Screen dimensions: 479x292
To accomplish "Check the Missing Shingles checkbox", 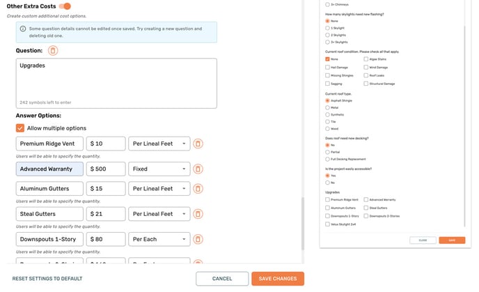I will (327, 75).
